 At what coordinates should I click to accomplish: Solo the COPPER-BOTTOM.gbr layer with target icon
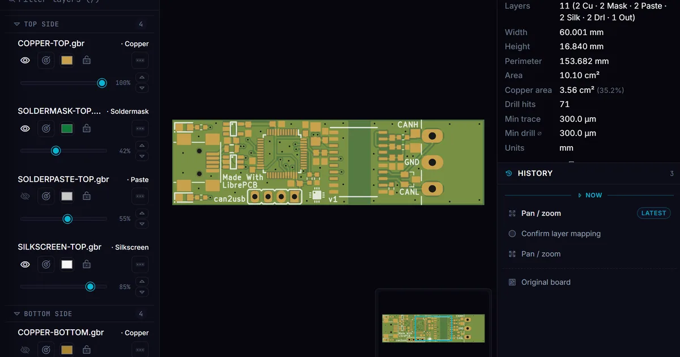pos(46,350)
